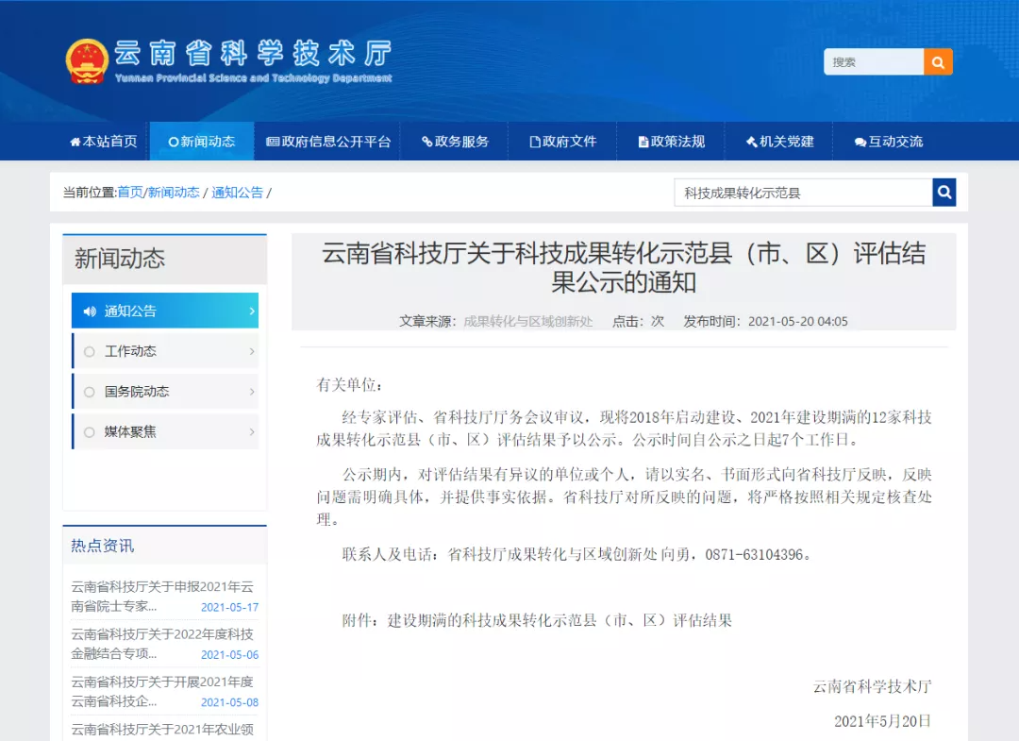
Task: Open the 政府信息公开平台 menu item
Action: tap(328, 142)
